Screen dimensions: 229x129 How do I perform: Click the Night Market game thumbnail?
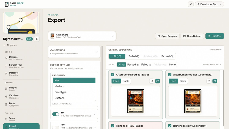21,23
